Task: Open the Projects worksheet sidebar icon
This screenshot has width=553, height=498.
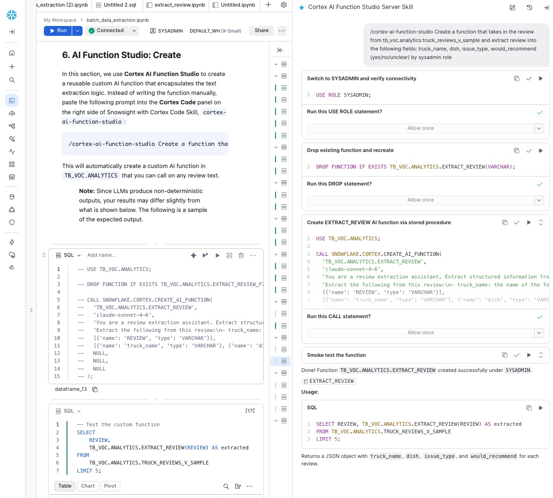Action: click(12, 101)
